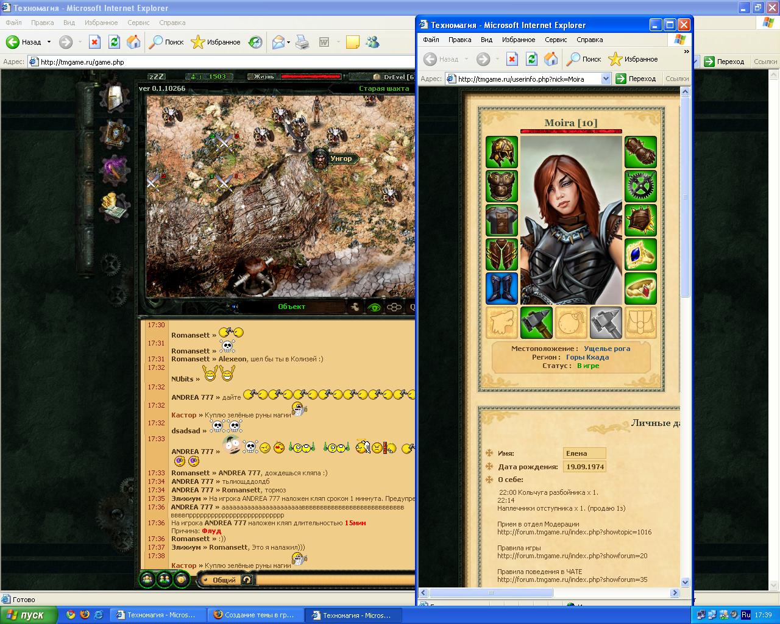Click the Ущелье рога location link
Screen dimensions: 780x624
click(x=607, y=349)
